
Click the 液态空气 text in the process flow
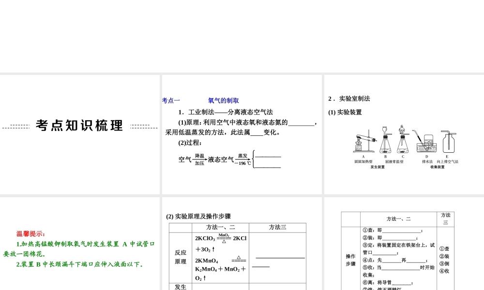pos(221,159)
